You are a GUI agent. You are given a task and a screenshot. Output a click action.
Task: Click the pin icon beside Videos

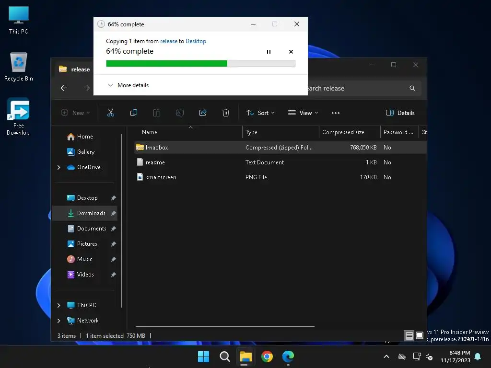tap(113, 275)
